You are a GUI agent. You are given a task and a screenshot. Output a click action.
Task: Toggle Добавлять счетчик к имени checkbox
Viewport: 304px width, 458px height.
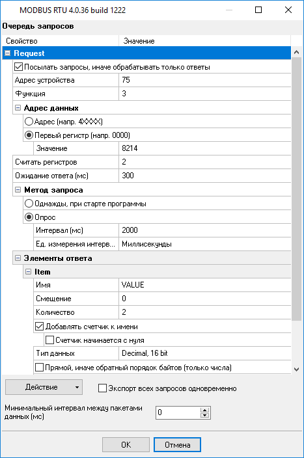tap(39, 327)
